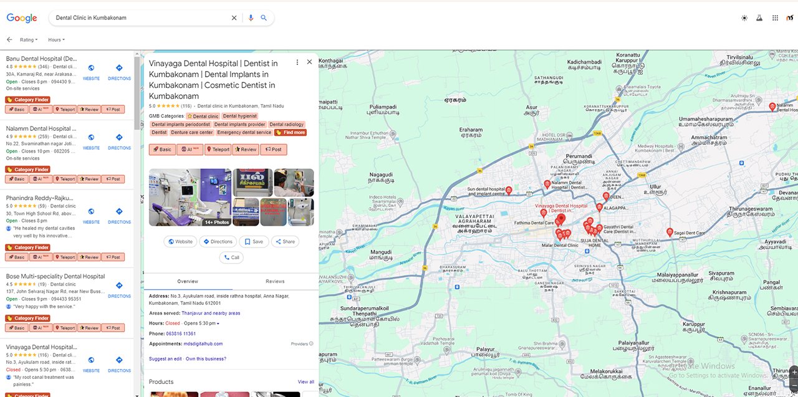Click the Basic button under Banu Dental Hospital
Screen dimensions: 798x397
click(x=17, y=109)
